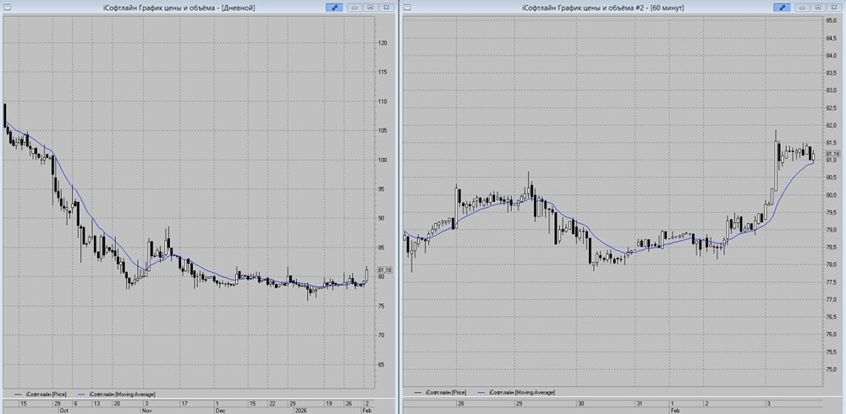Click iСофтлайн [Moving Average] legend in 60 минут chart
This screenshot has width=846, height=414.
pyautogui.click(x=517, y=392)
